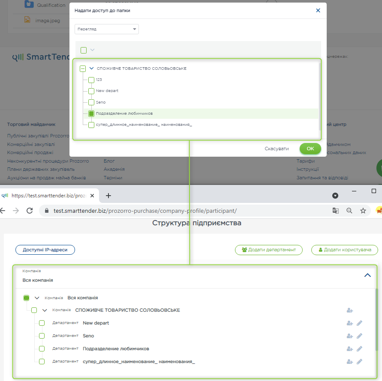Collapse the Вся компанія panel using the chevron
Screen dimensions: 382x381
[367, 275]
